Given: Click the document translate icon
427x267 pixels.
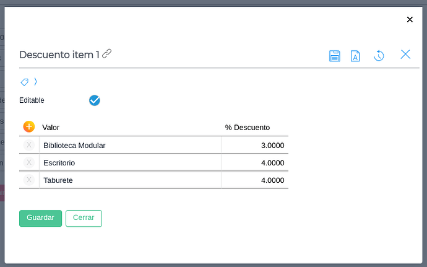Looking at the screenshot, I should point(355,56).
